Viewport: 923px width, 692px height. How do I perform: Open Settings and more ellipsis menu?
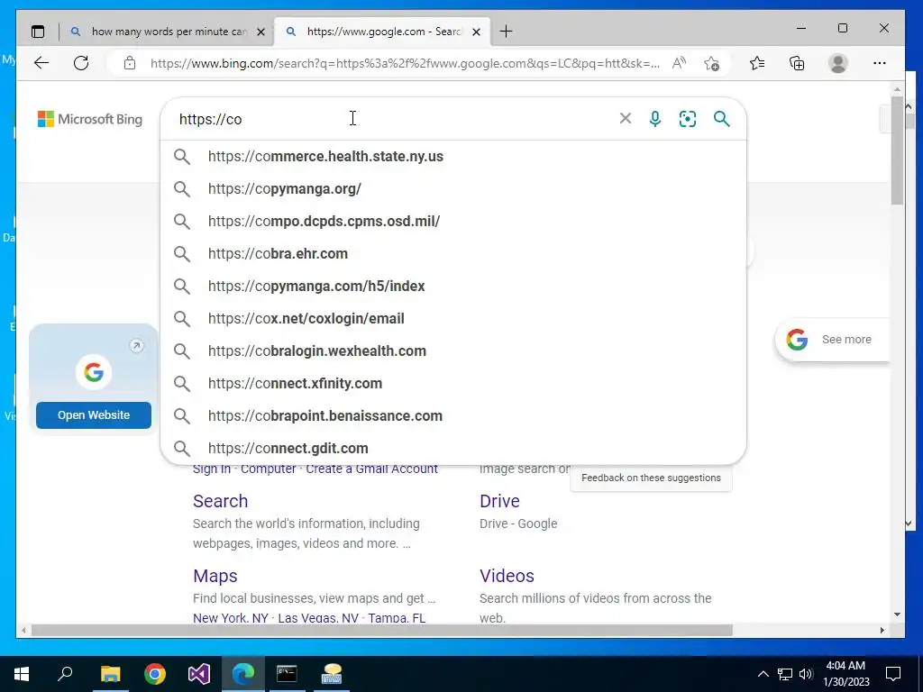(880, 63)
